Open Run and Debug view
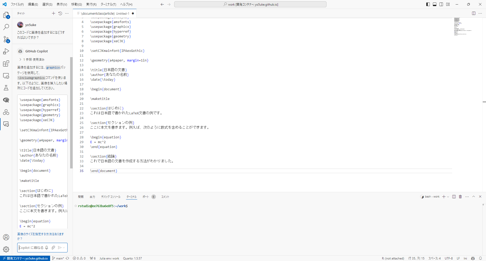The width and height of the screenshot is (486, 261). [6, 51]
